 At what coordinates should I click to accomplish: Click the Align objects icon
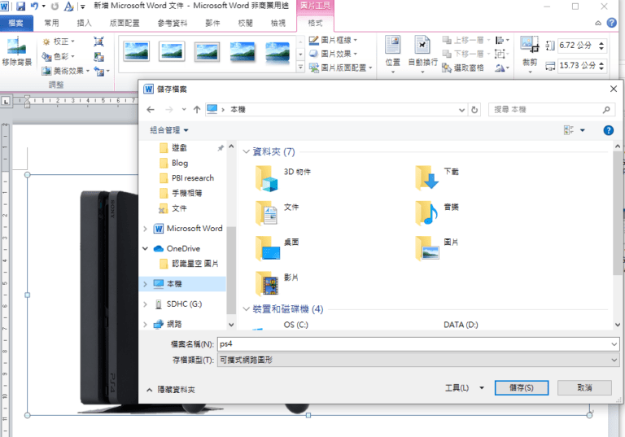click(502, 40)
